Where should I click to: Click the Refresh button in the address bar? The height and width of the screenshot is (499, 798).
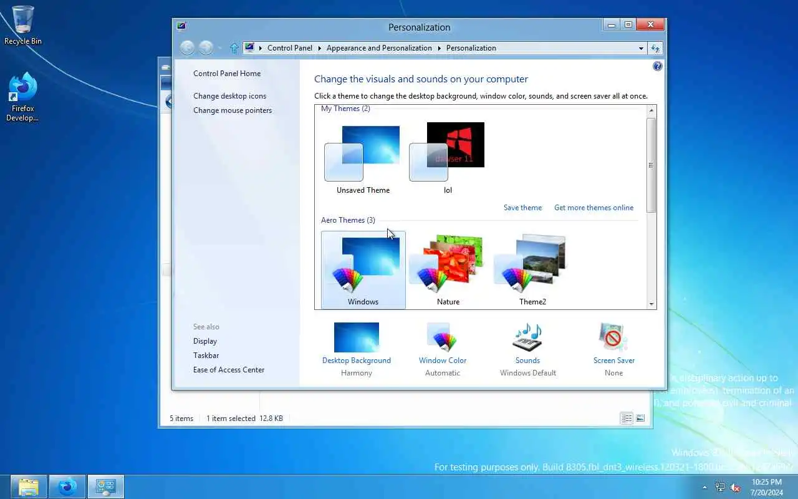coord(655,48)
